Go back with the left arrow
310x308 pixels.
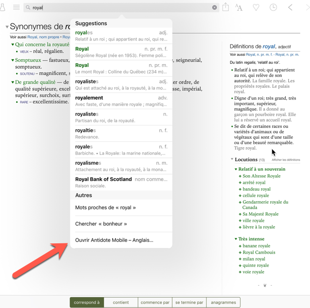pyautogui.click(x=290, y=7)
